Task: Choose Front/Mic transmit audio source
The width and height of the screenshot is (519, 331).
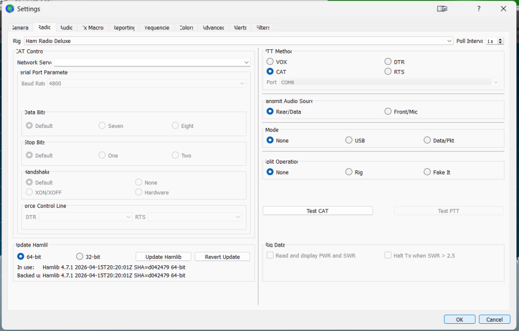Action: [401, 112]
